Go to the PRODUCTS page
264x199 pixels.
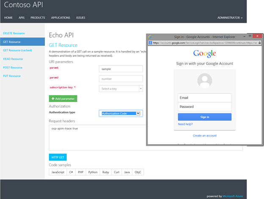[38, 18]
